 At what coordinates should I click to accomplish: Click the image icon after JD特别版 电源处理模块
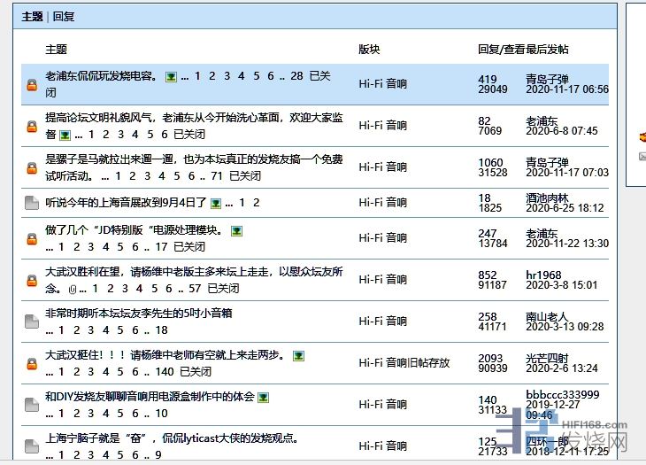tap(236, 231)
